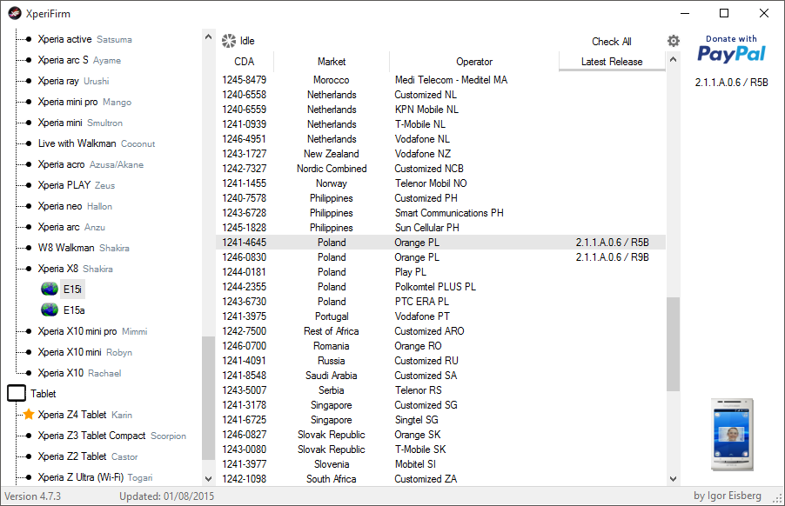Click the Idle status spinner icon
This screenshot has height=506, width=785.
pyautogui.click(x=229, y=41)
